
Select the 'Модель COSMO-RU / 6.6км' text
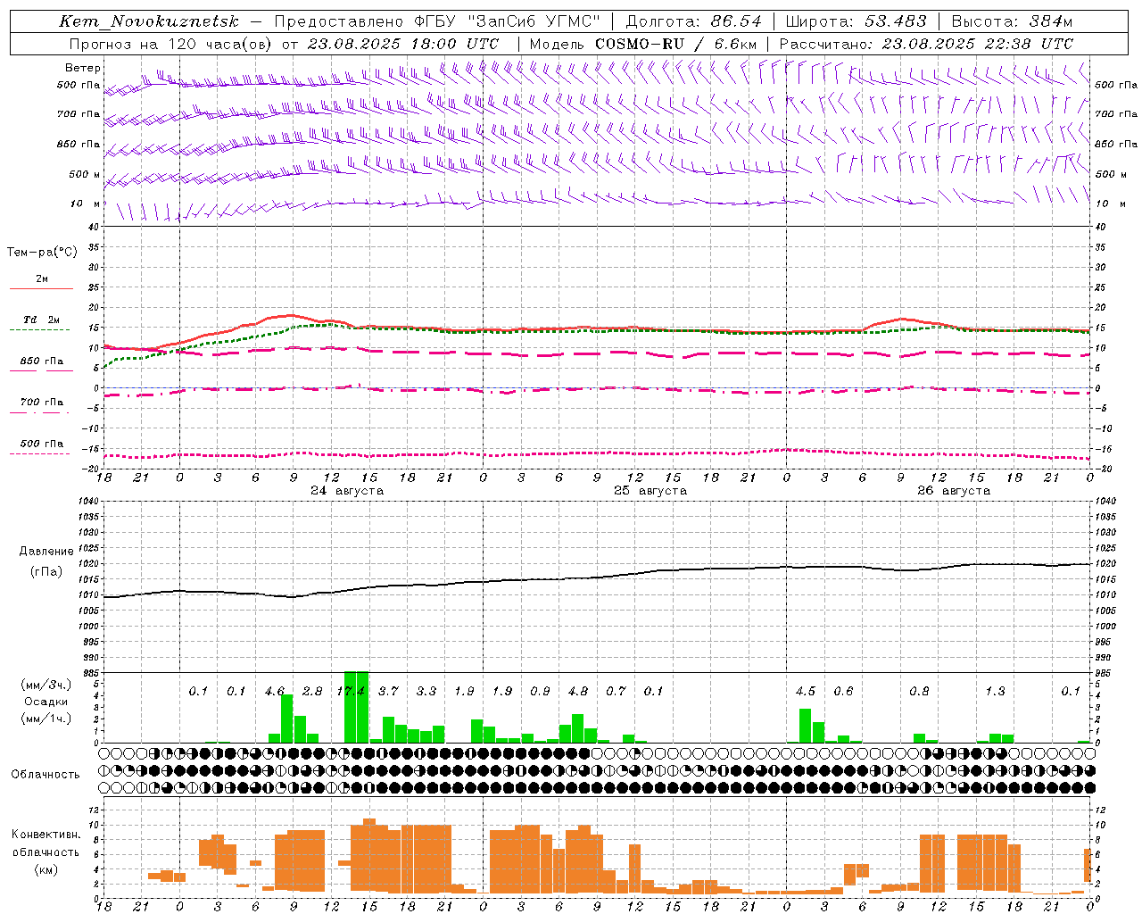click(x=642, y=44)
